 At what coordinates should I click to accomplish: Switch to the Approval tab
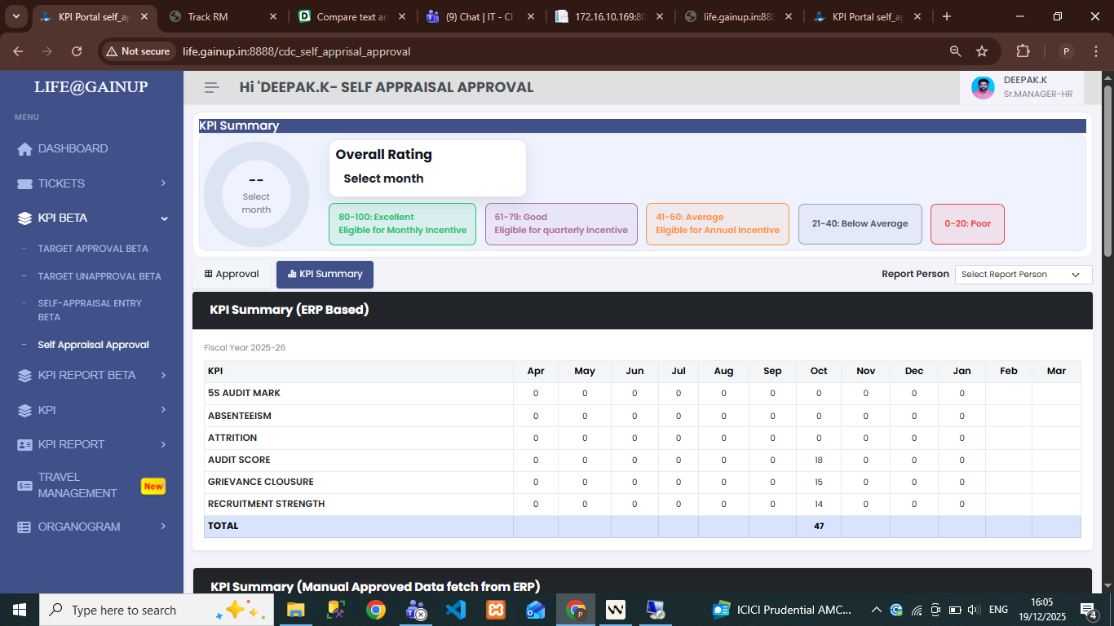232,275
